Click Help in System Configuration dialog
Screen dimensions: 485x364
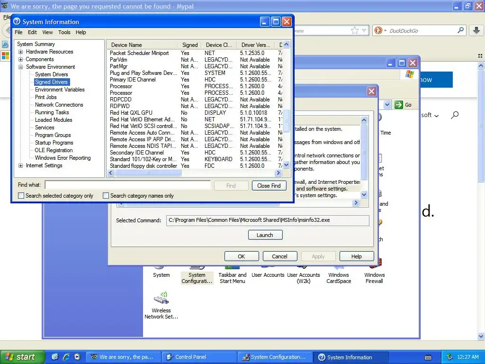click(x=356, y=256)
